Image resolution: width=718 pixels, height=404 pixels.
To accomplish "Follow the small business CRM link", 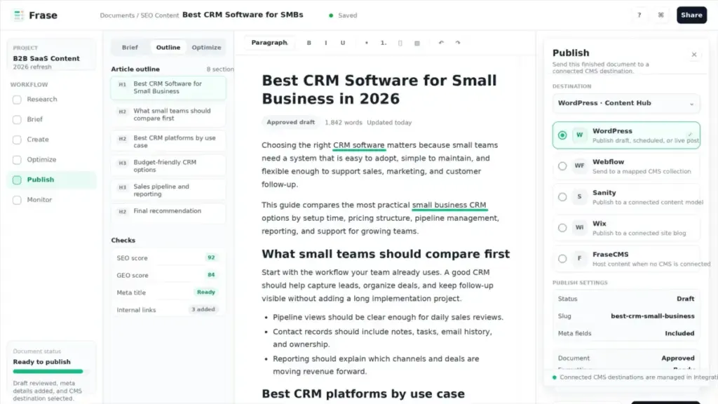I will pyautogui.click(x=449, y=206).
